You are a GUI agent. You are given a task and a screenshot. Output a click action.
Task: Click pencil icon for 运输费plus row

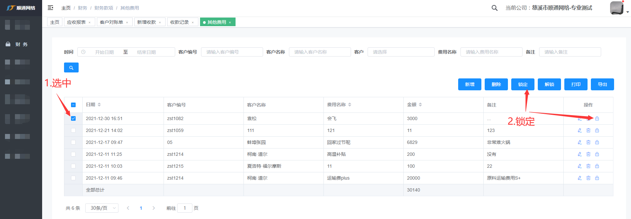point(580,178)
